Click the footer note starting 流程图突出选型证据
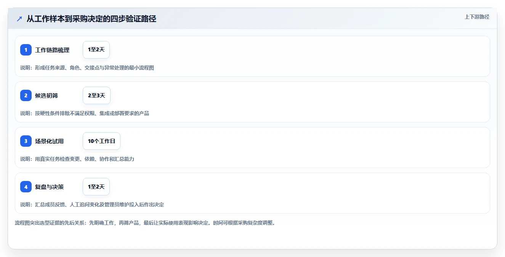 [145, 223]
